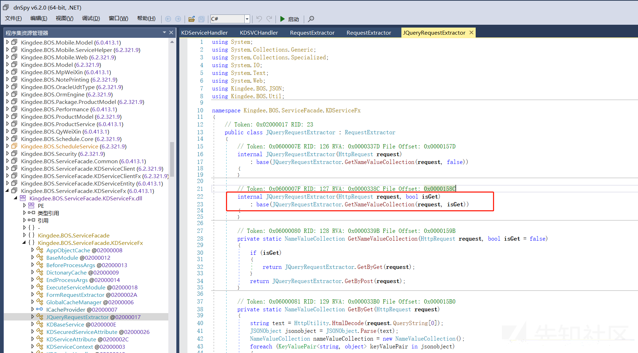Open the 调试(D) menu

91,18
